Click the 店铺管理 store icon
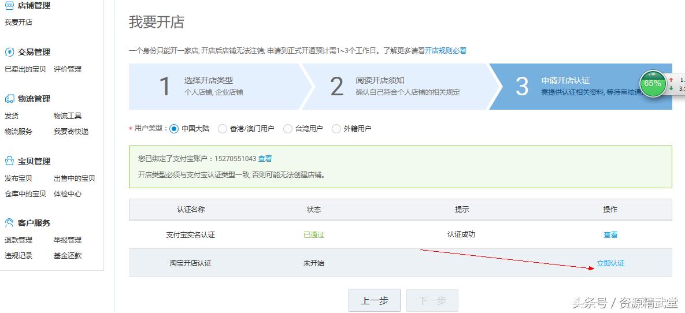 [9, 6]
